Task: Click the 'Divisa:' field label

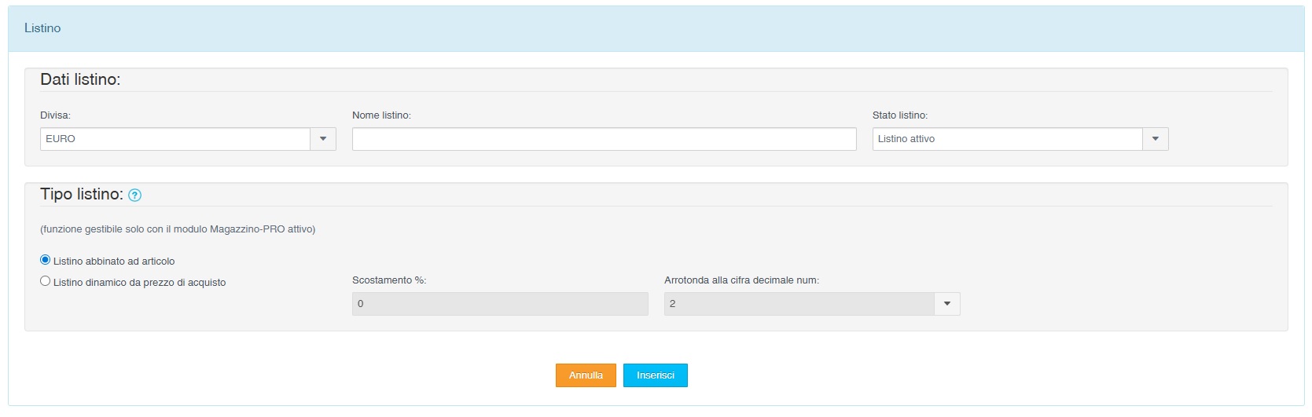Action: coord(55,115)
